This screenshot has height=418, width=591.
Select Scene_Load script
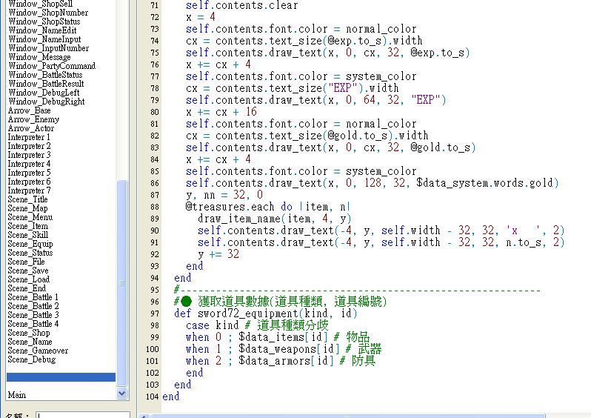point(29,279)
